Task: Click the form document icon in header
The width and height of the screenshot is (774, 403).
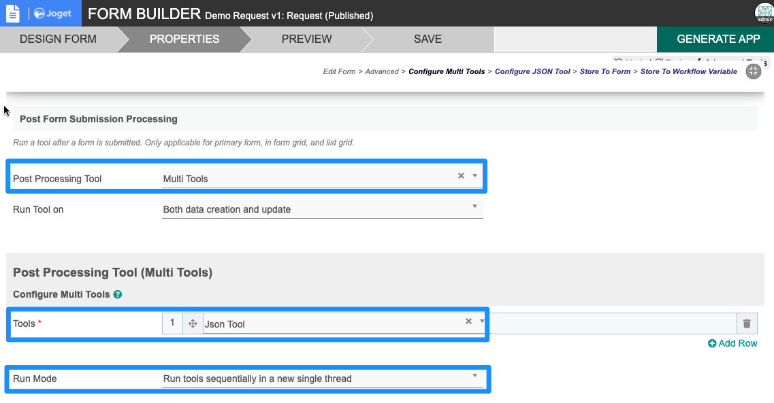Action: pos(13,13)
